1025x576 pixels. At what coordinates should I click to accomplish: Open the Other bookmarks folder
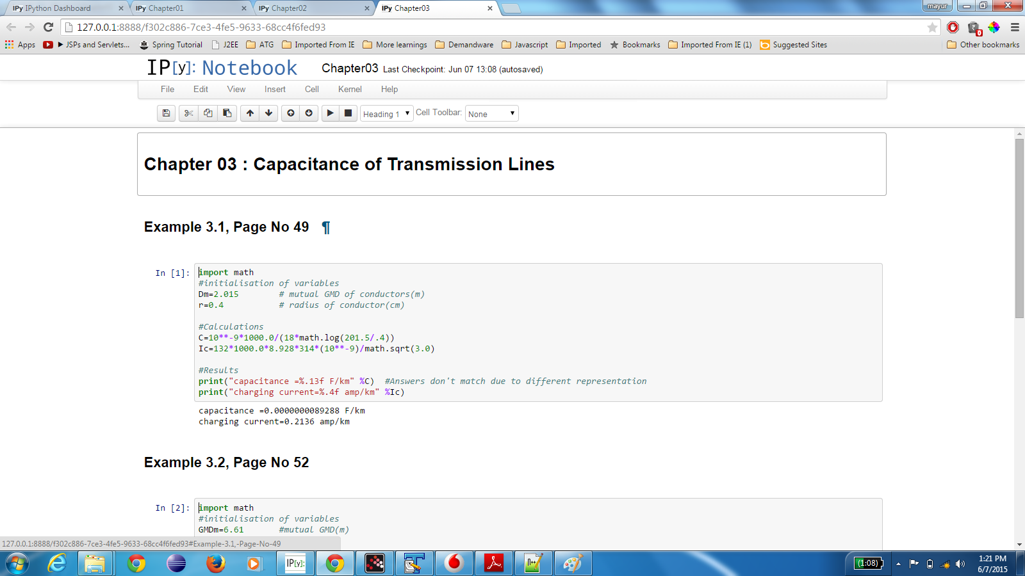point(983,45)
